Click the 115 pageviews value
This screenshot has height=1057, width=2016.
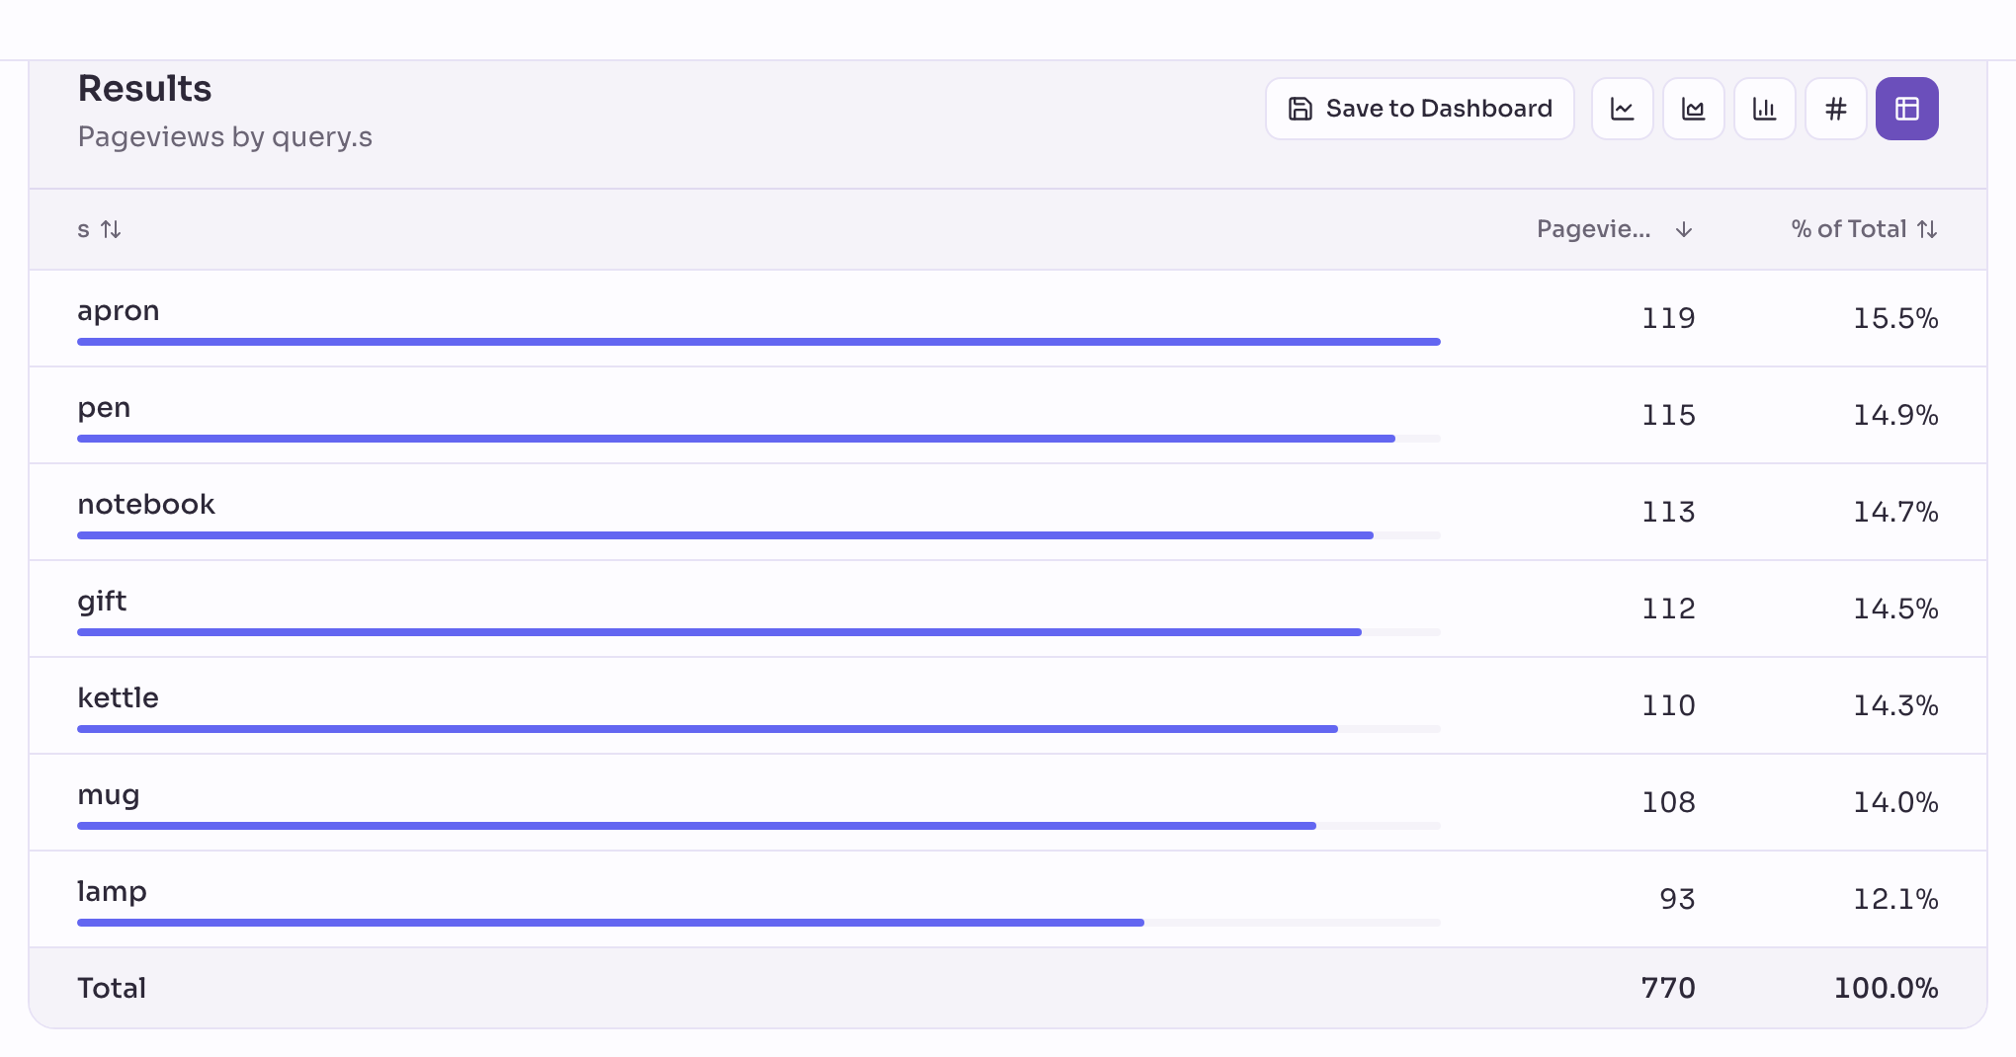[1668, 415]
